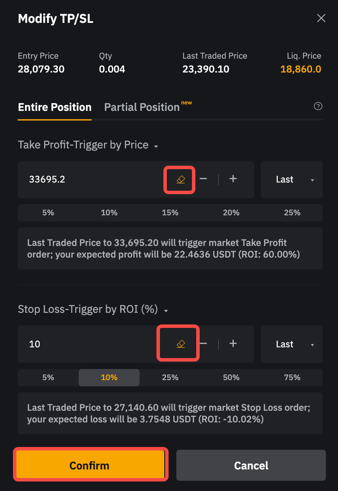Decrease Take Profit price with minus icon
Screen dimensions: 338x491
click(204, 179)
